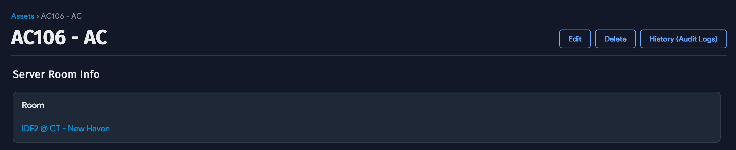Edit the AC106 asset details

pos(575,39)
